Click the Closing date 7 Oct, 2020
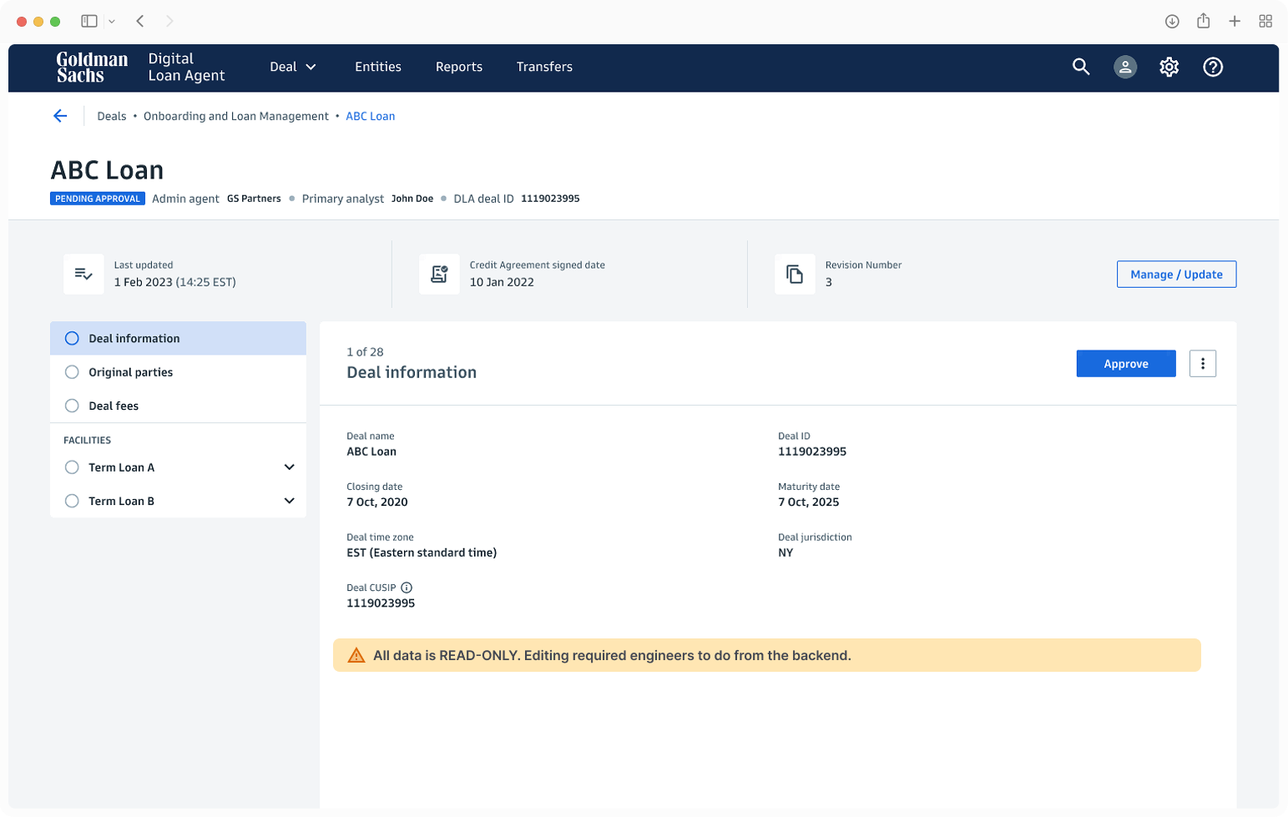The width and height of the screenshot is (1288, 817). point(377,502)
